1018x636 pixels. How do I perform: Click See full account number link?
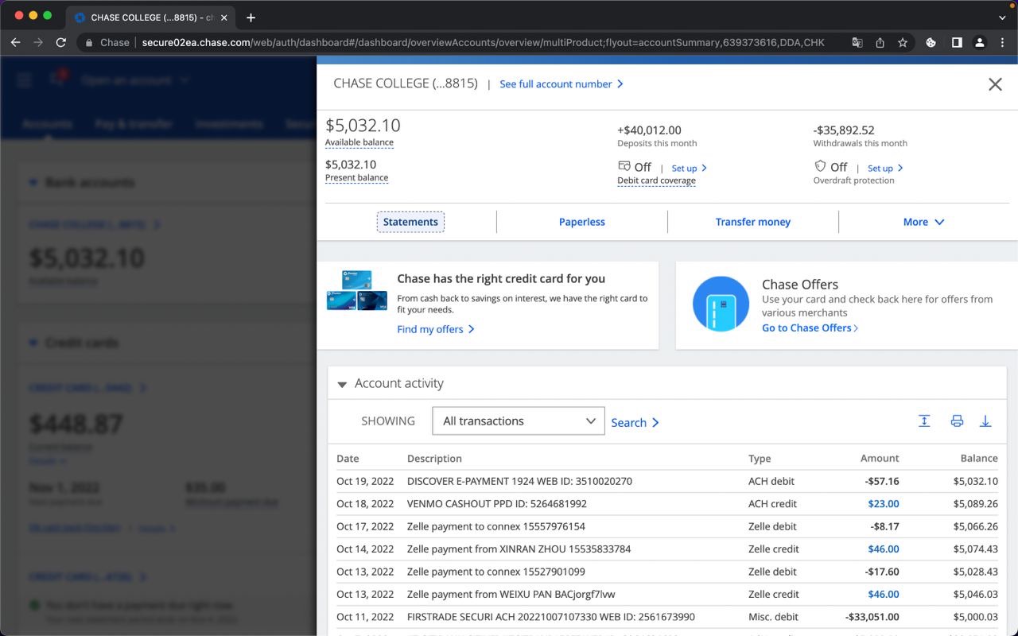pos(561,84)
